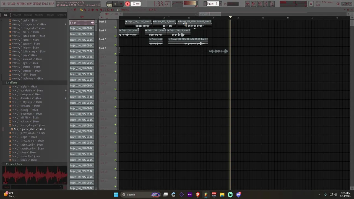This screenshot has width=354, height=199.
Task: Open the OPTIONS menu
Action: [37, 4]
